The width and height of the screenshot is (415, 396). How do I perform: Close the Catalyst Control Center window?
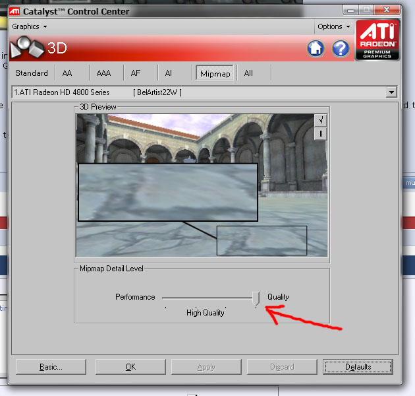[x=387, y=10]
